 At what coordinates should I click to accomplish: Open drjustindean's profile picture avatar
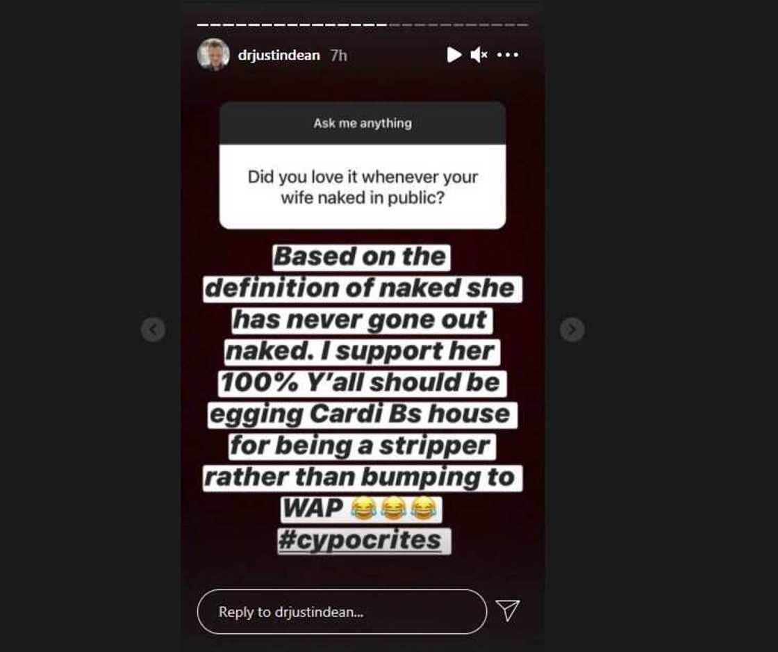click(213, 55)
